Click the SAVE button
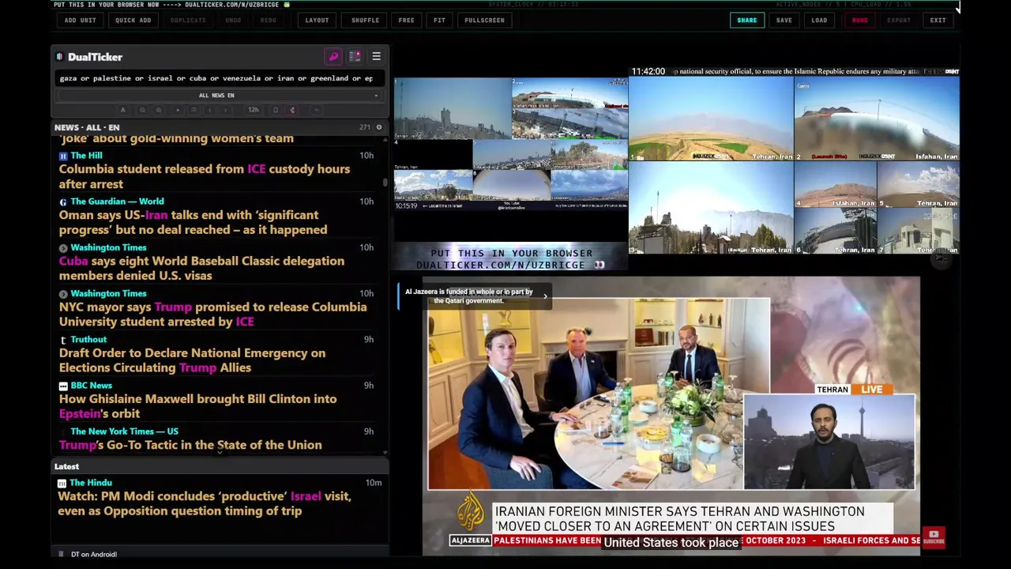This screenshot has height=569, width=1011. coord(784,21)
